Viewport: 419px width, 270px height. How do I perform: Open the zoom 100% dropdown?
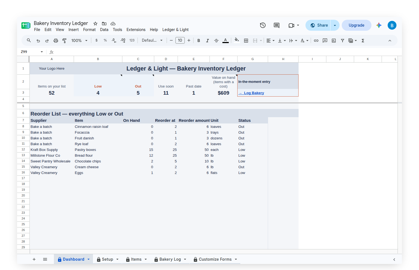point(79,41)
